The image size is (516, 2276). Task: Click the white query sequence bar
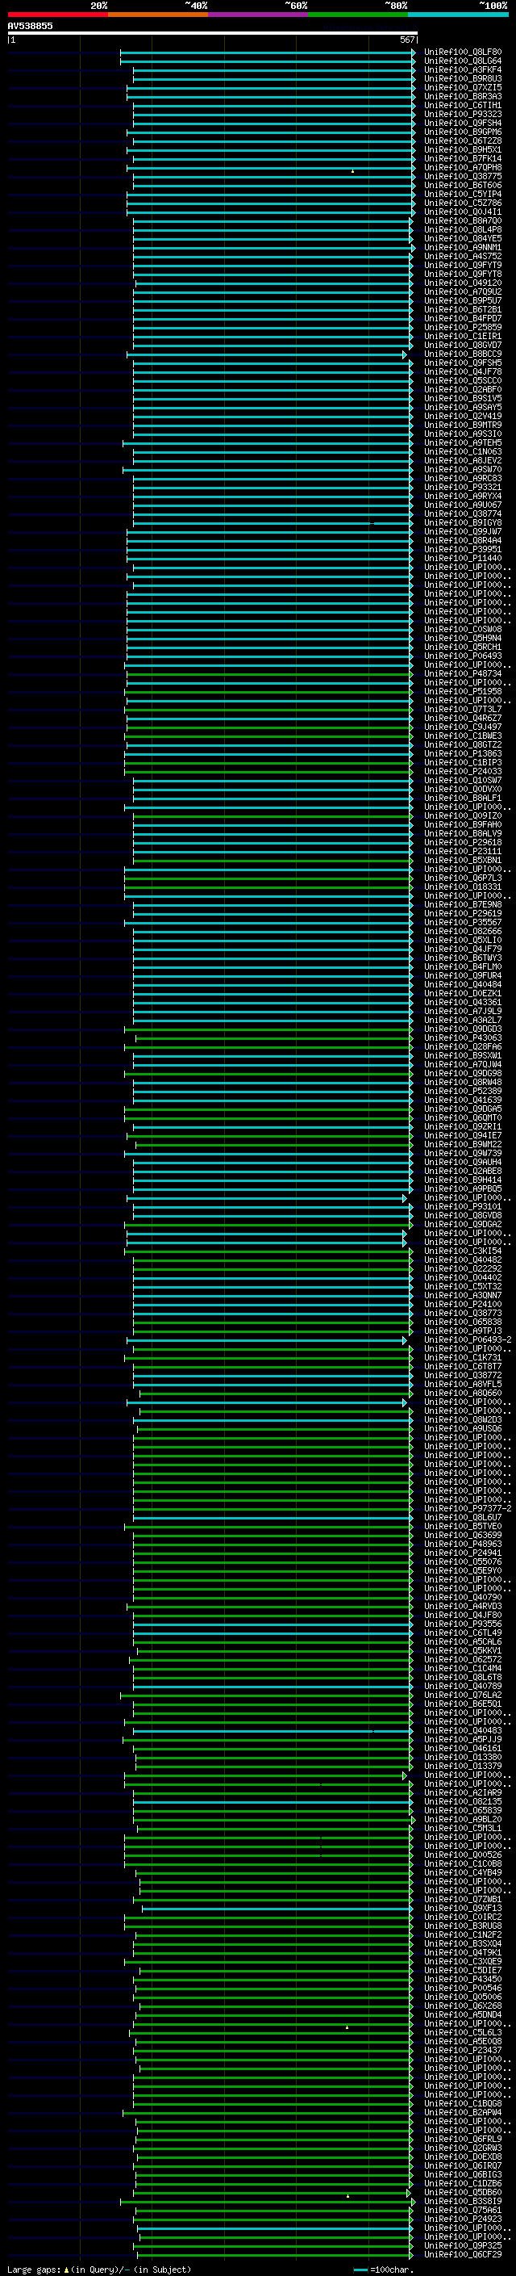coord(213,32)
